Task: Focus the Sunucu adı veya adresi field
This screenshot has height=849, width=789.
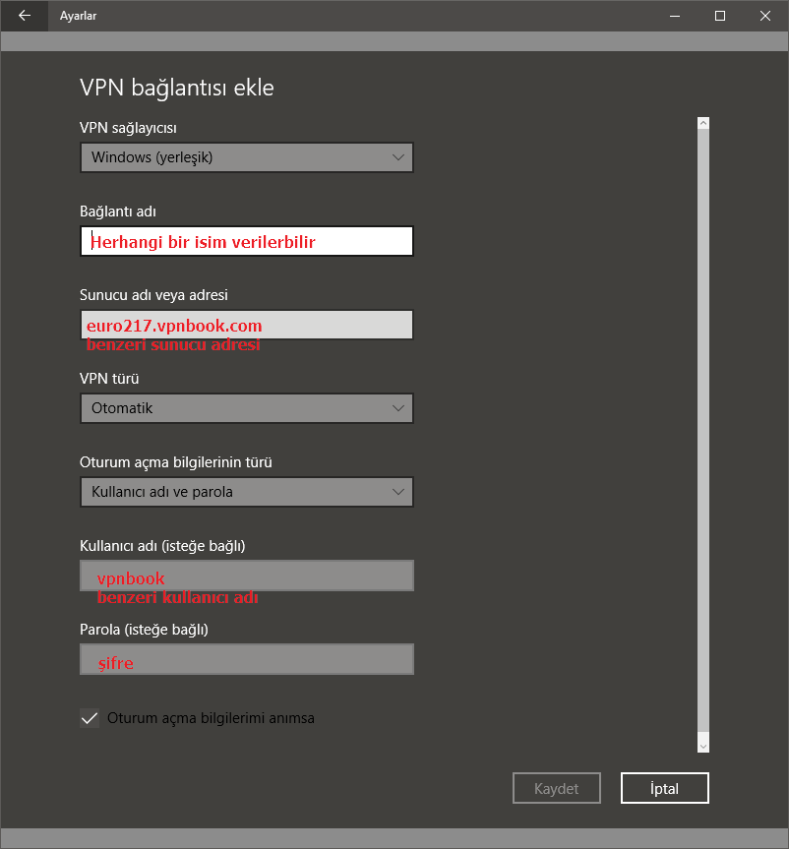Action: [246, 325]
